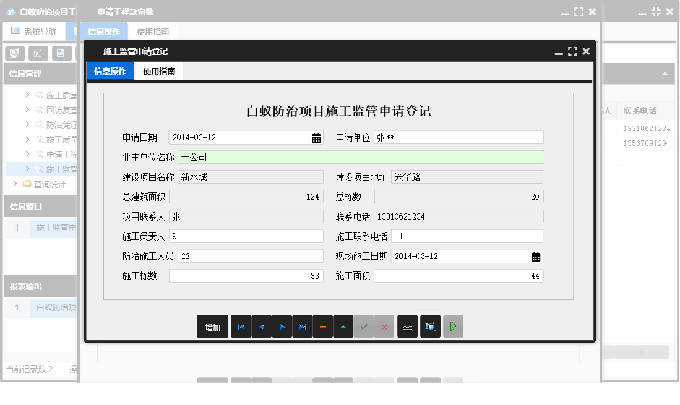Collapse the panel with the top-right up arrow

coord(665,74)
